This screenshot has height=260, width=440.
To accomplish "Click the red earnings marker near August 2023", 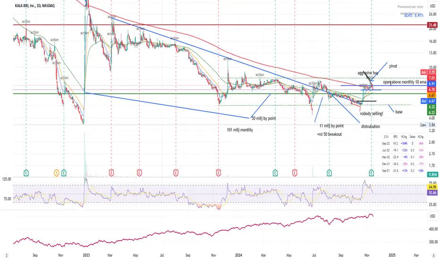I will (176, 173).
